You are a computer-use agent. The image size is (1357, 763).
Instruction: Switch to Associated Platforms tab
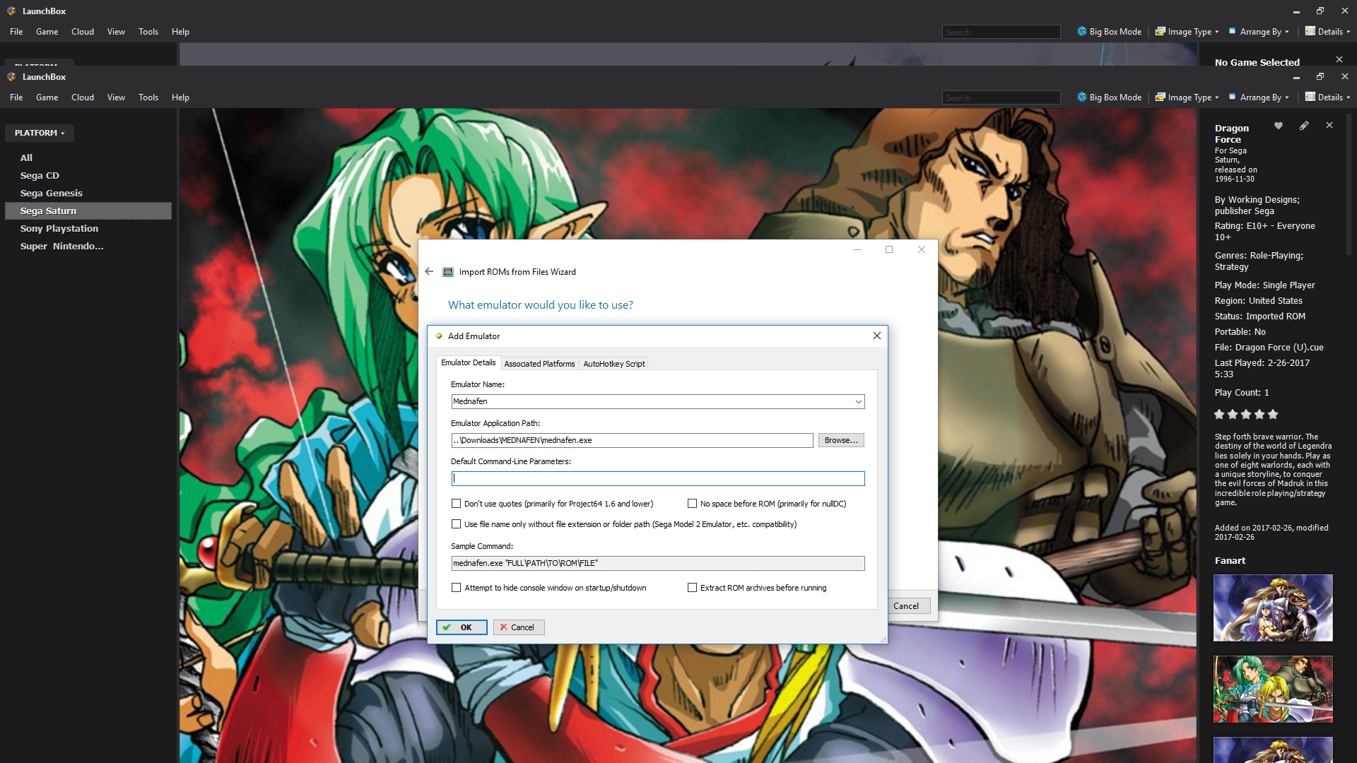[x=539, y=364]
